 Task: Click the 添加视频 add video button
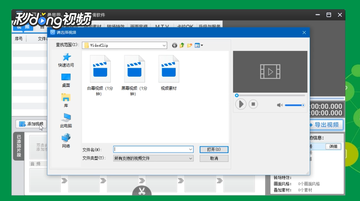[31, 124]
